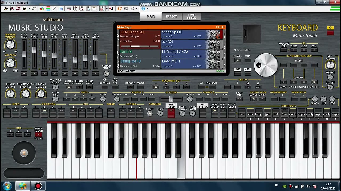Toggle the PEDAL button

(x=238, y=60)
